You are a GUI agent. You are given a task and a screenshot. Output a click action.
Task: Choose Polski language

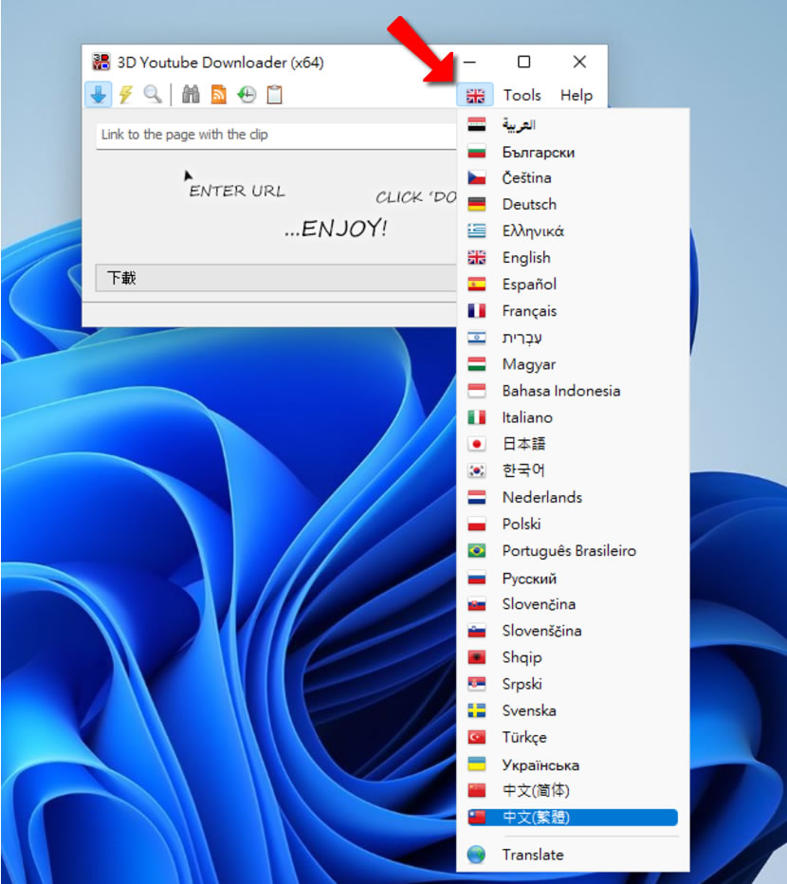573,525
